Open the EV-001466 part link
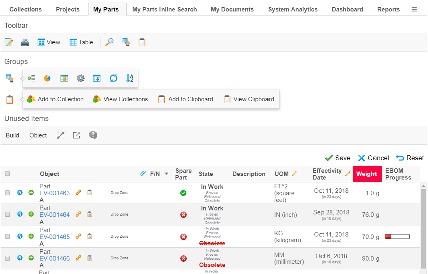This screenshot has height=274, width=428. (55, 258)
